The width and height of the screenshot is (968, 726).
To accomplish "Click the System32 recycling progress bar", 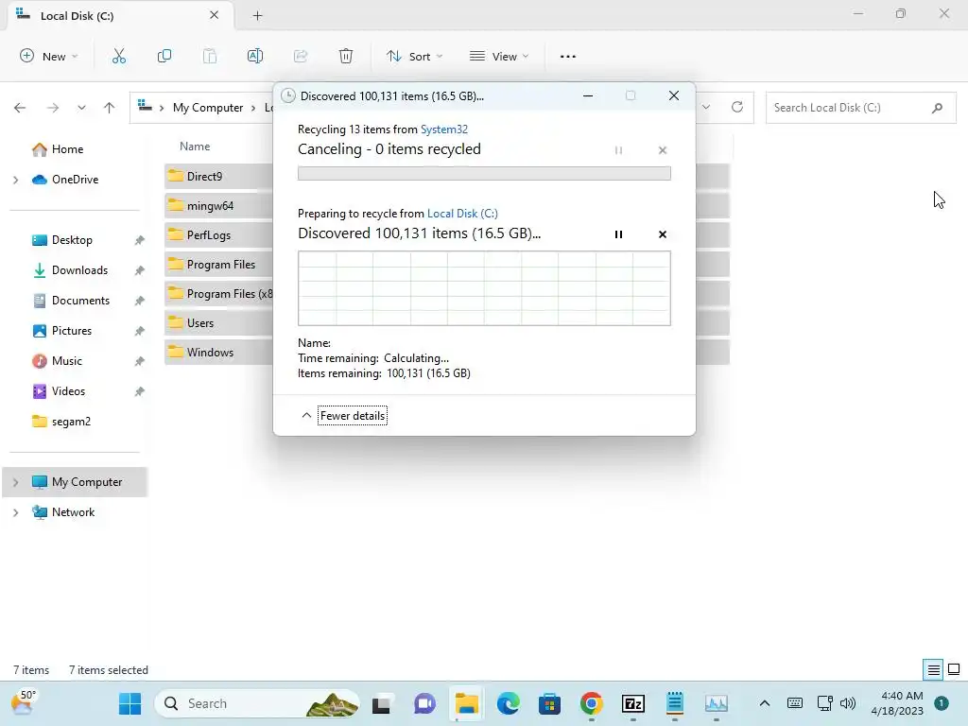I will click(484, 174).
